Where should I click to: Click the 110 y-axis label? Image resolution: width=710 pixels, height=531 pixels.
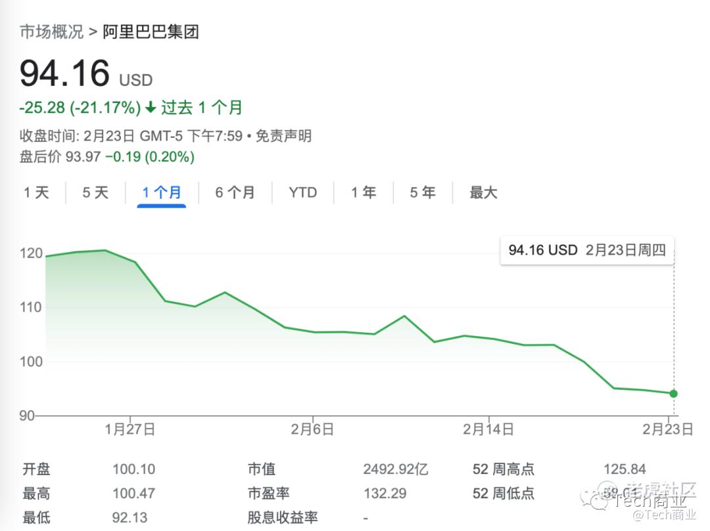point(31,307)
